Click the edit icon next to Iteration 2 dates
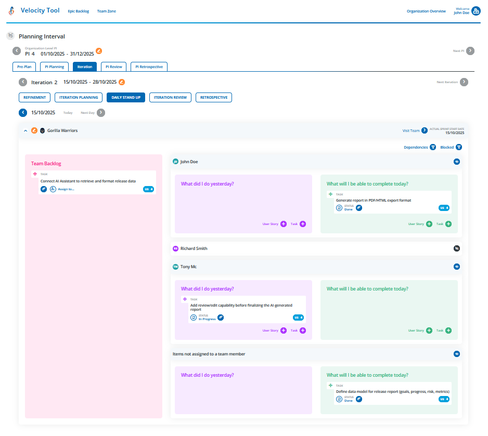Image resolution: width=488 pixels, height=436 pixels. (x=122, y=82)
